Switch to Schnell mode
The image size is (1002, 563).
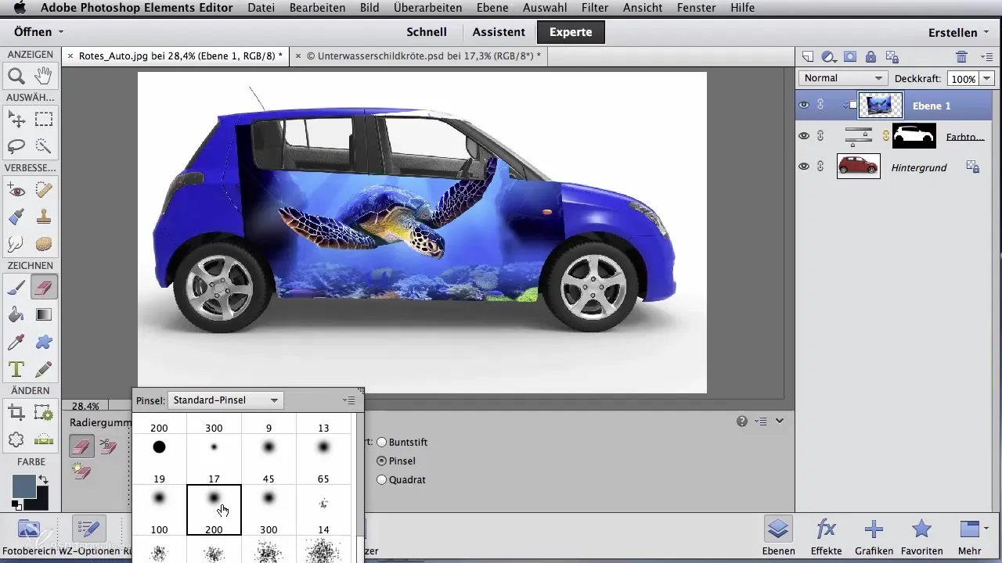pyautogui.click(x=427, y=32)
